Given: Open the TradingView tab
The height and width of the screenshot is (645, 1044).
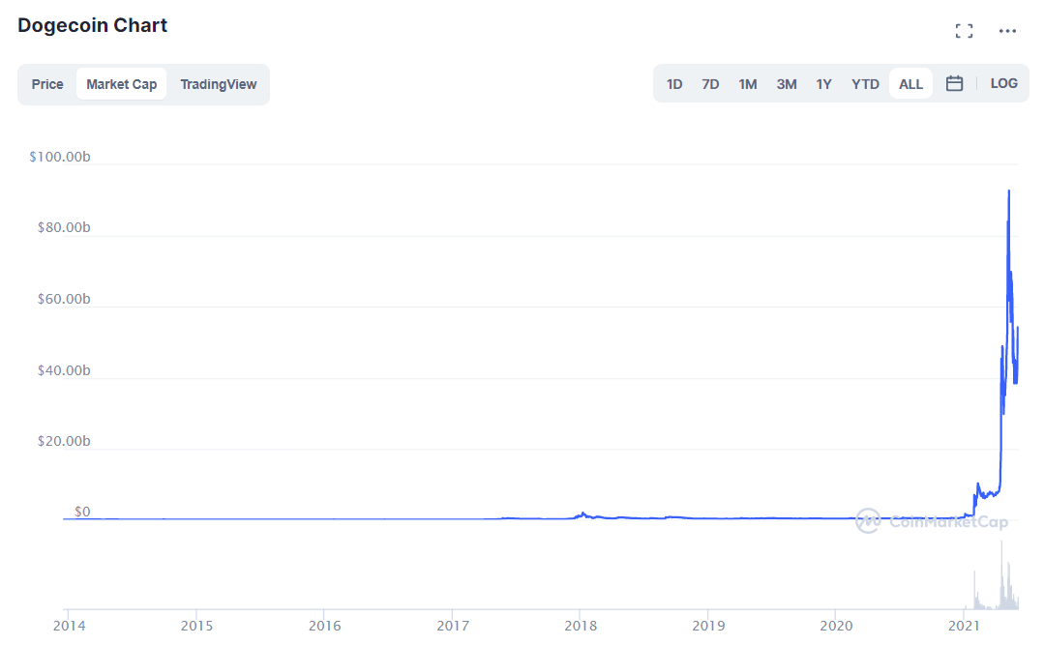Looking at the screenshot, I should [x=219, y=84].
